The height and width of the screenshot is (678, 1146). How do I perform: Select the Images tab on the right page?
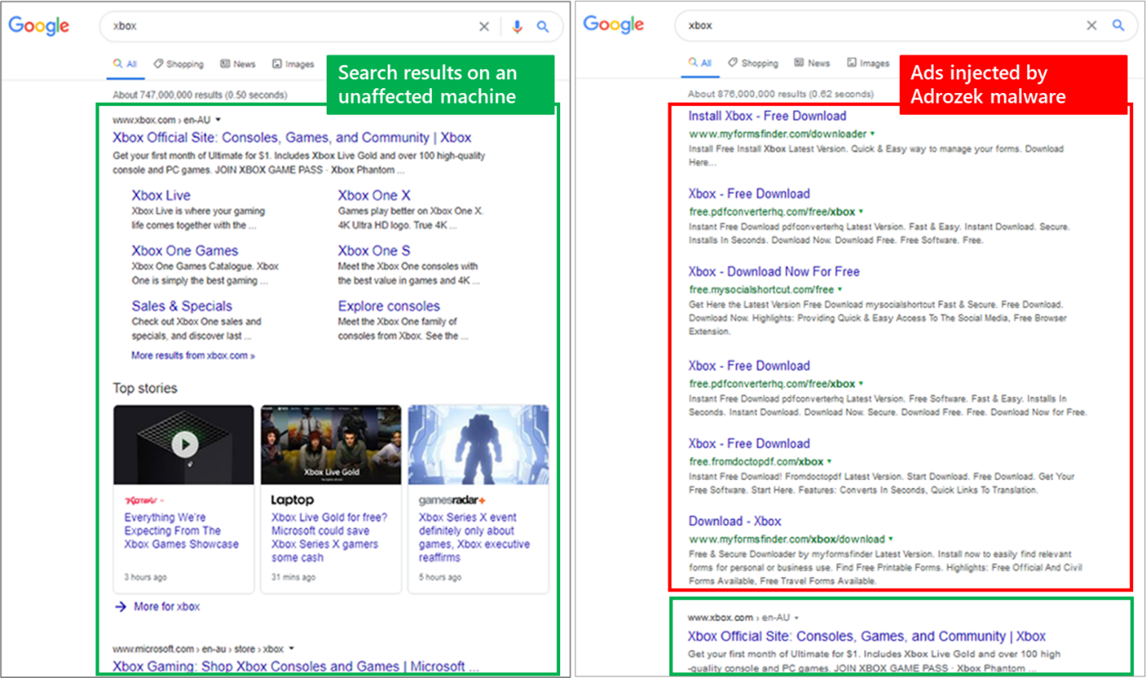868,63
